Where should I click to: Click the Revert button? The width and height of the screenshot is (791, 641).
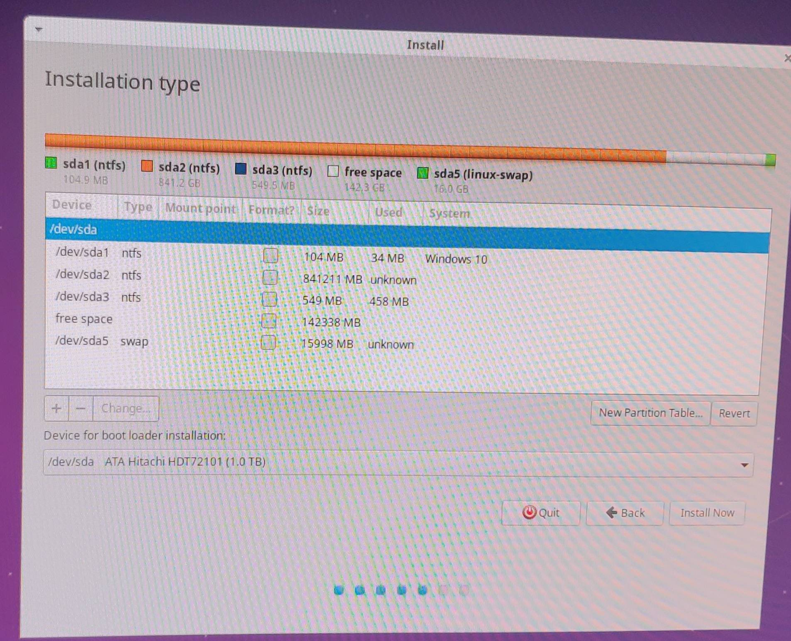734,414
